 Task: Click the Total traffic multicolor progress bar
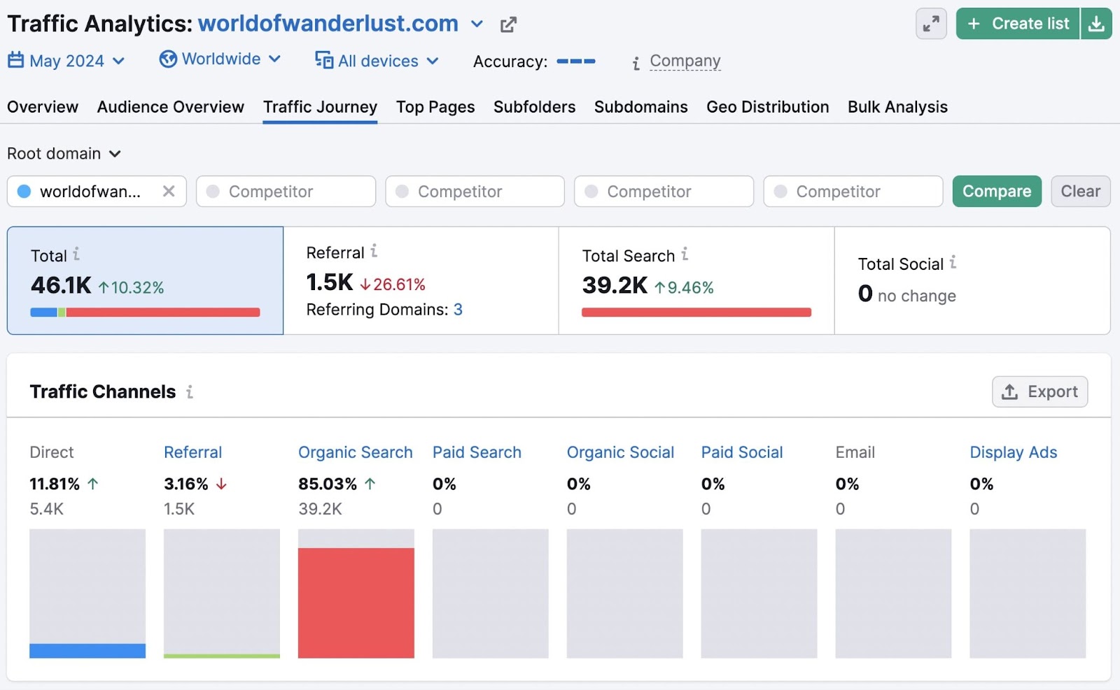(x=145, y=312)
